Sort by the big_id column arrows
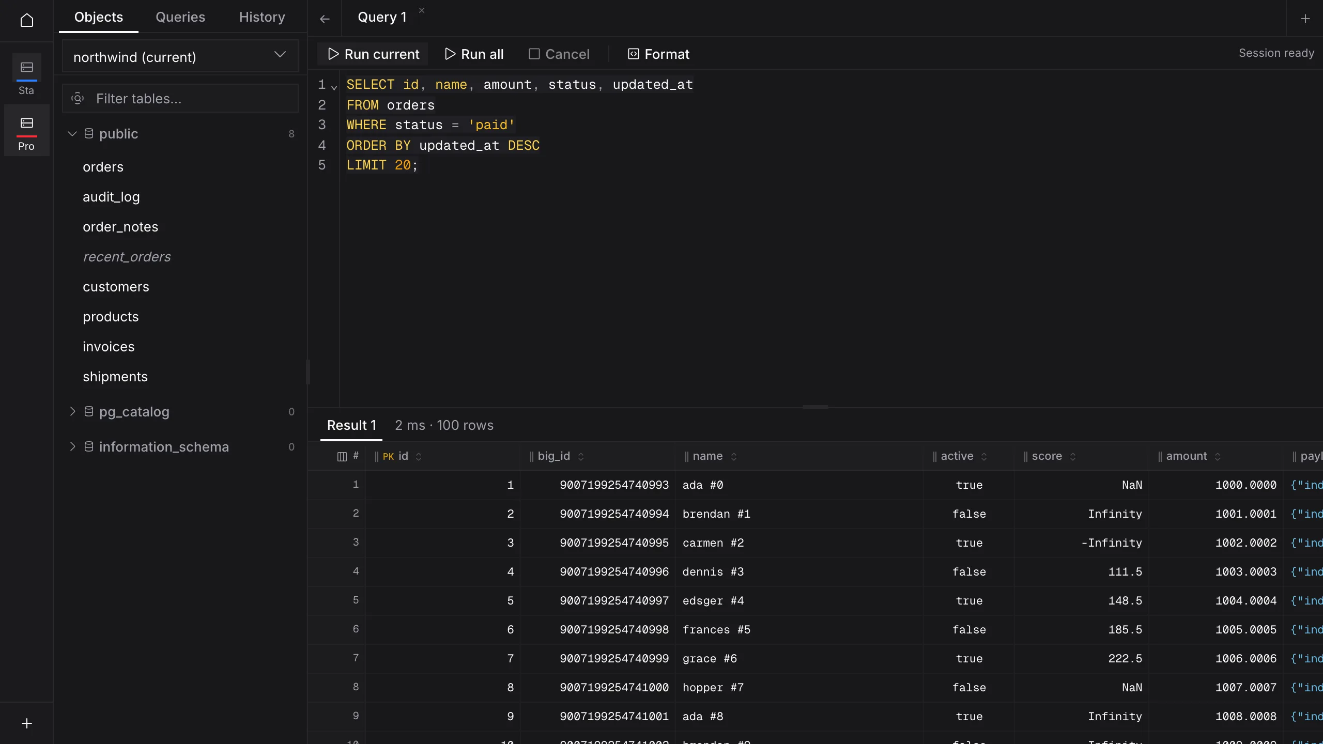 tap(581, 456)
